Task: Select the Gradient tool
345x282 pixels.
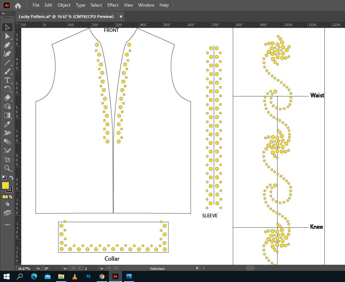Action: [x=7, y=115]
